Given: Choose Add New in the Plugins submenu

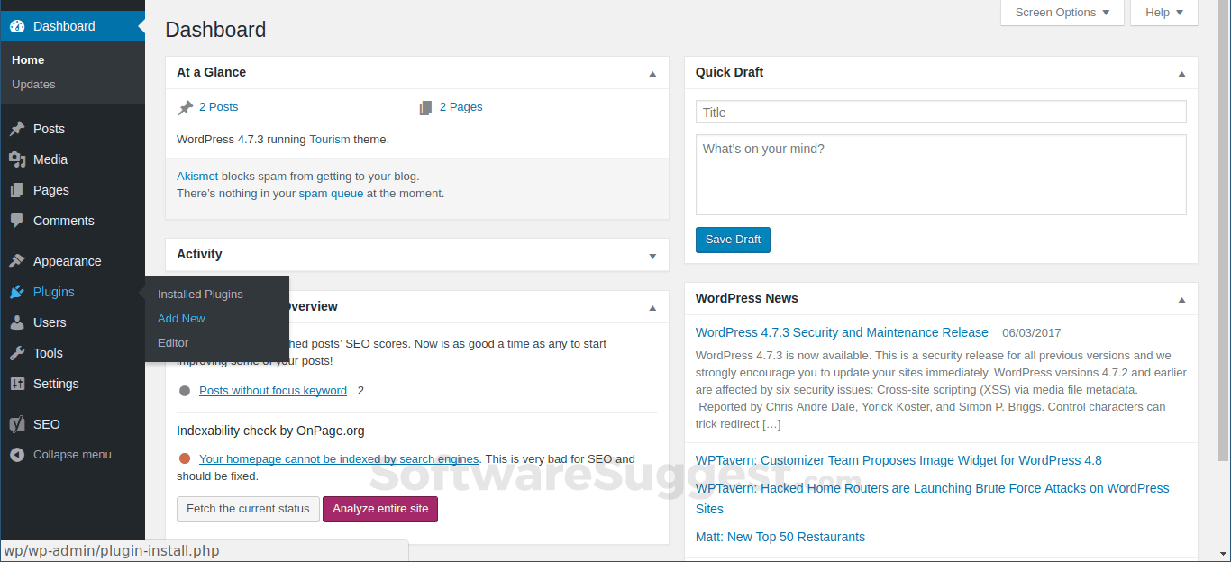Looking at the screenshot, I should [181, 318].
